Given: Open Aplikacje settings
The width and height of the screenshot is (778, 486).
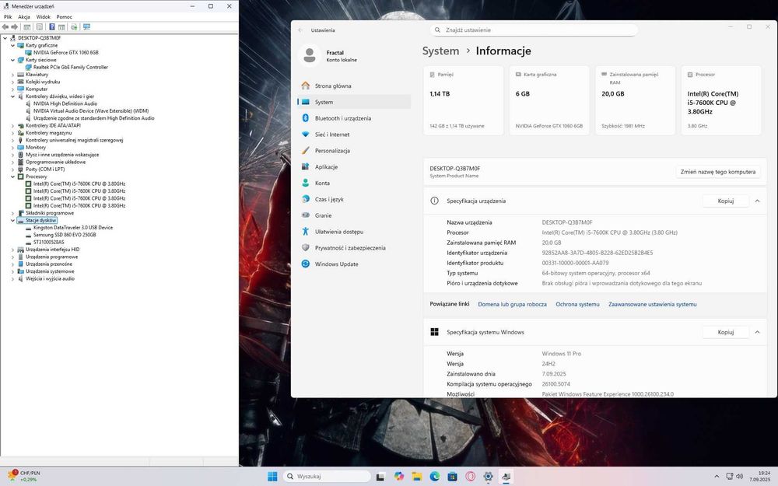Looking at the screenshot, I should (x=354, y=166).
